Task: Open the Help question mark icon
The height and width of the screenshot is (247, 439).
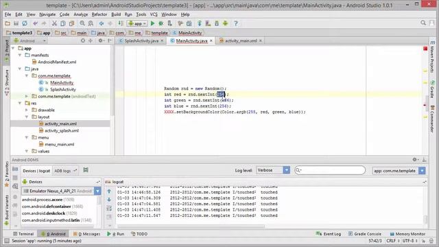Action: click(x=236, y=23)
